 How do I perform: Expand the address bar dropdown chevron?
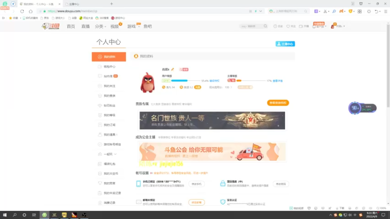(x=260, y=11)
